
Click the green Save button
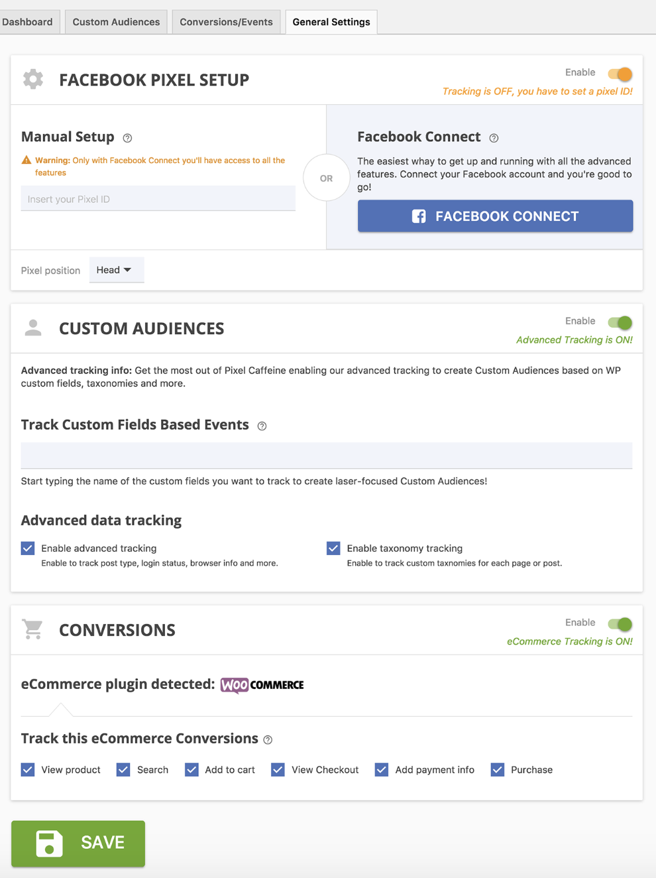click(x=78, y=843)
